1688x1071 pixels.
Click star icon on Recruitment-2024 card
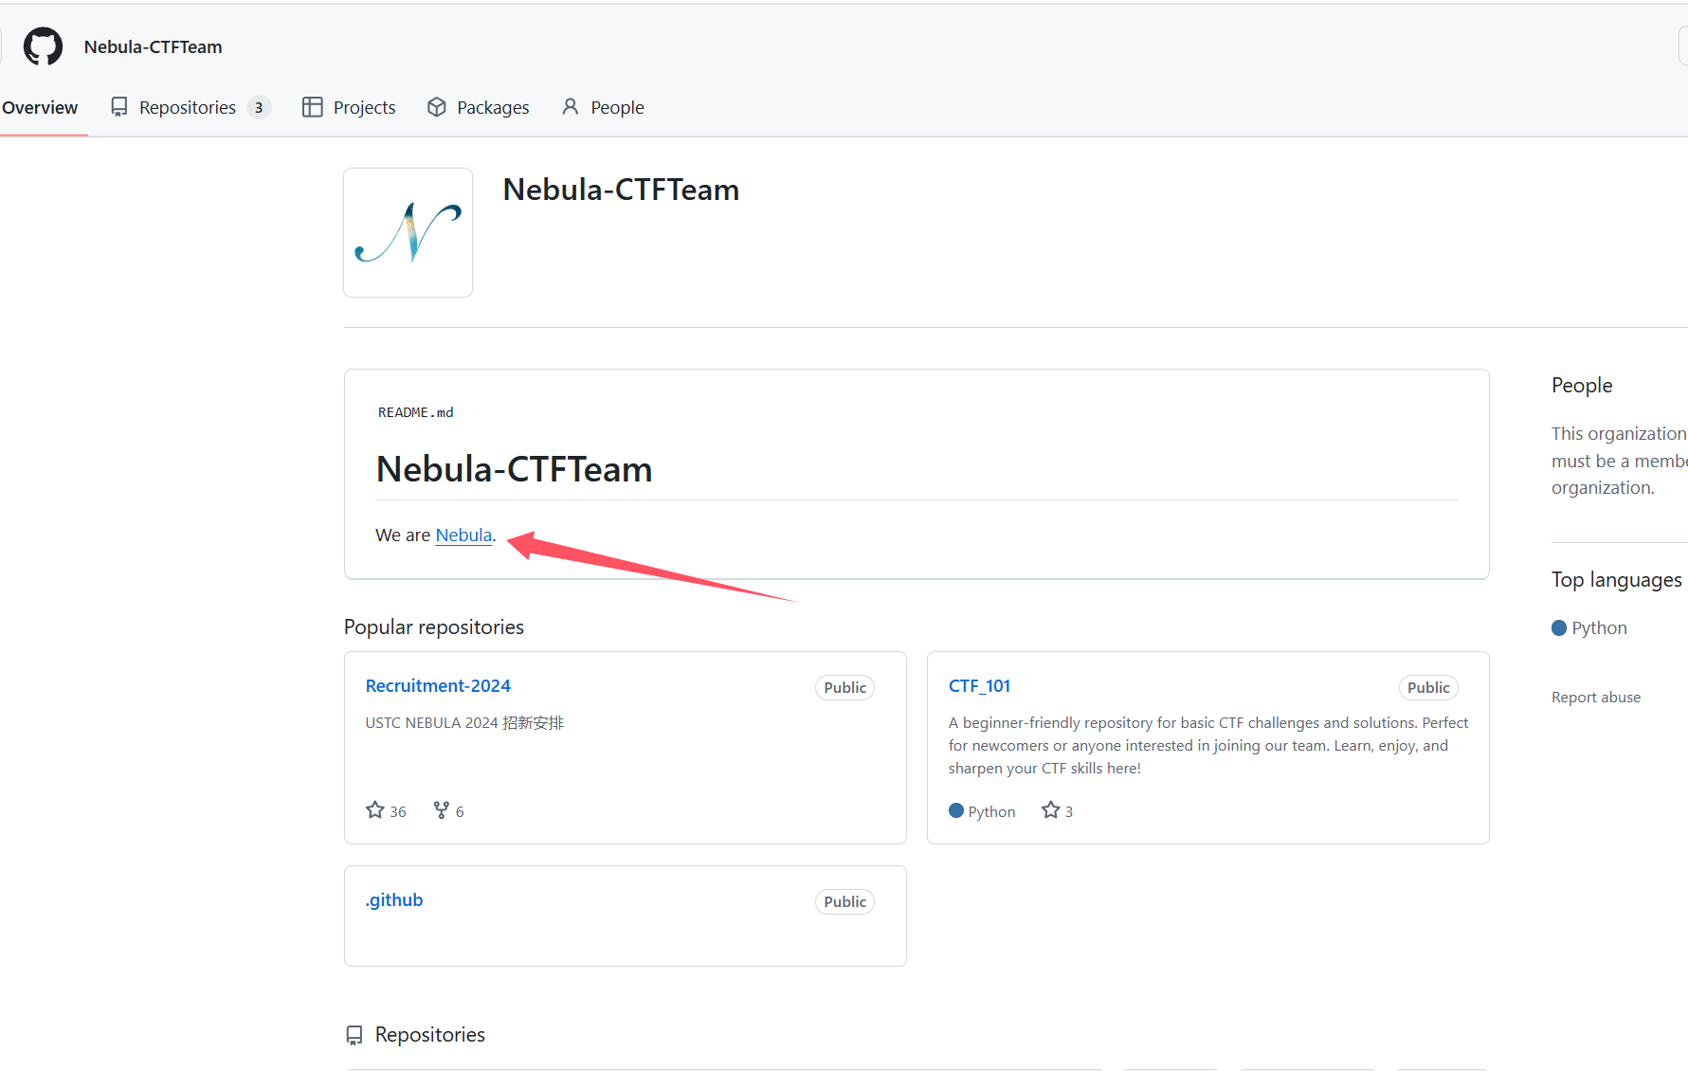point(375,810)
